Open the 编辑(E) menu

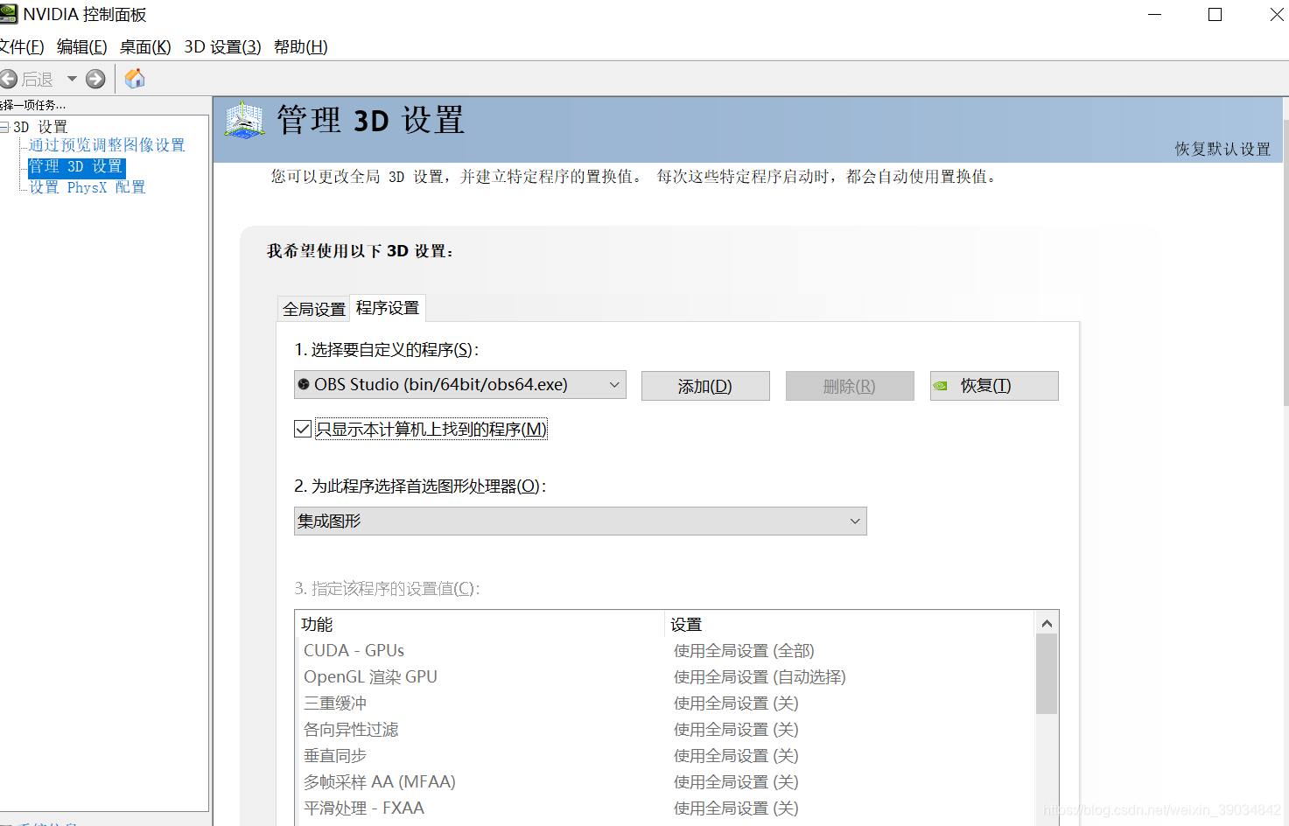(x=81, y=47)
